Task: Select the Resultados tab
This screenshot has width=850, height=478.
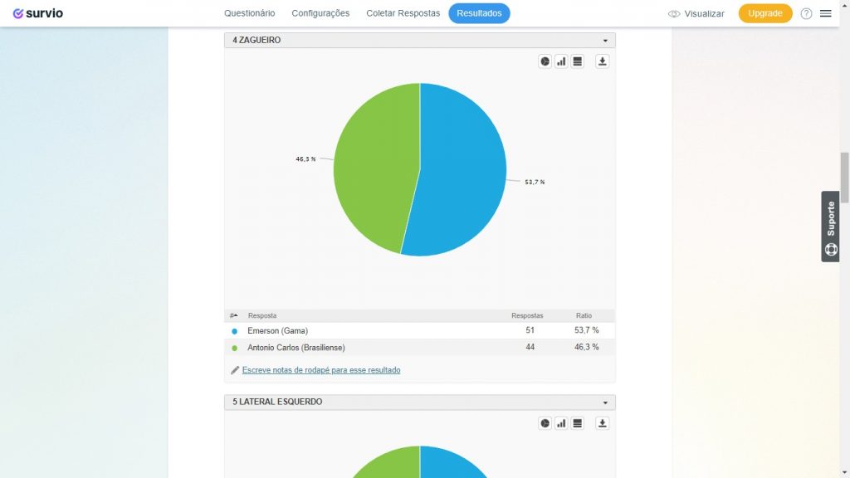Action: pyautogui.click(x=479, y=13)
